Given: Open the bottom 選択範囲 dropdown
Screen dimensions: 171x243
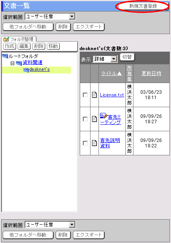Looking at the screenshot, I should click(x=50, y=225).
